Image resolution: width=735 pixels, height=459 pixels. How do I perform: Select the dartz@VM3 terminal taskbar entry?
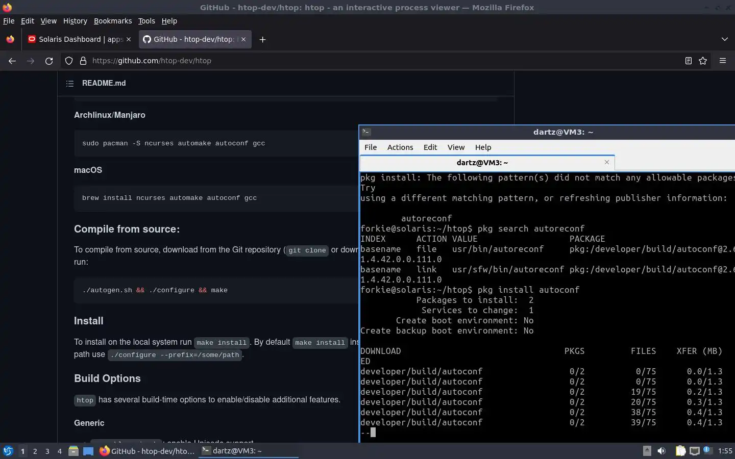click(248, 451)
